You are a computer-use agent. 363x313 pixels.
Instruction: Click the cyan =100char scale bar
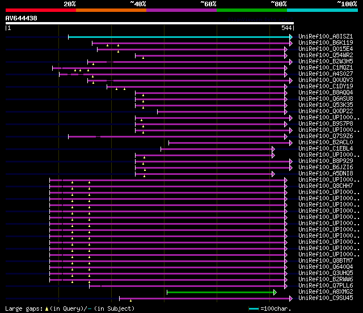[x=254, y=309]
